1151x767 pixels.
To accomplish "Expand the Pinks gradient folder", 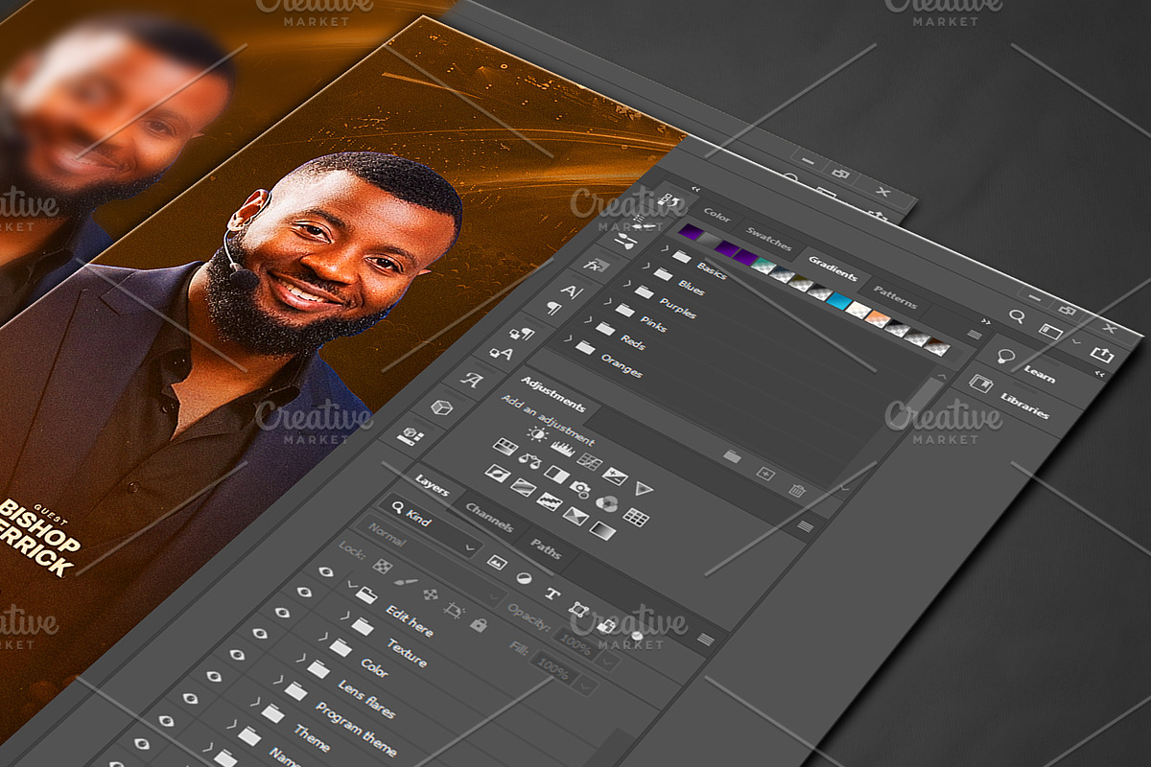I will click(607, 304).
